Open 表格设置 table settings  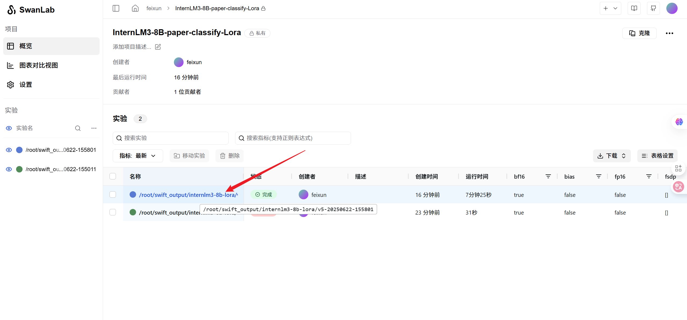[x=657, y=156]
